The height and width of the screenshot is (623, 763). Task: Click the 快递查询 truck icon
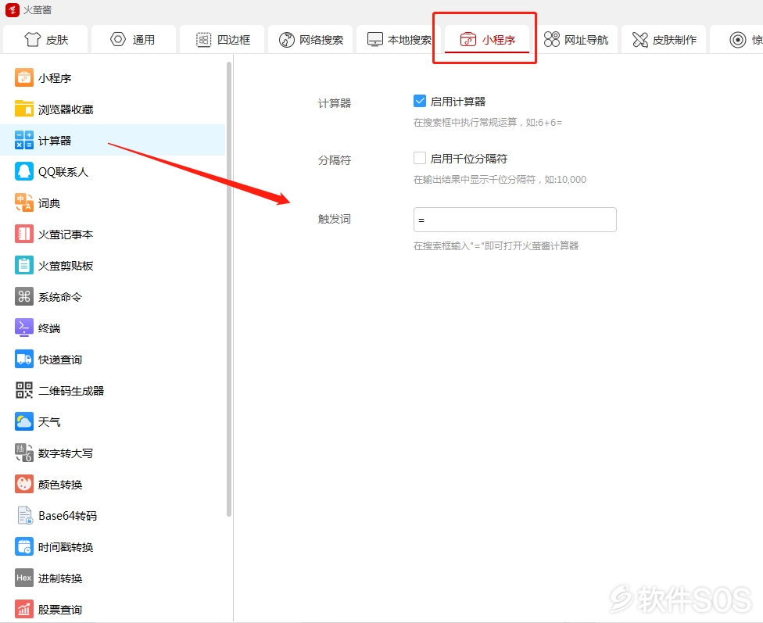23,360
